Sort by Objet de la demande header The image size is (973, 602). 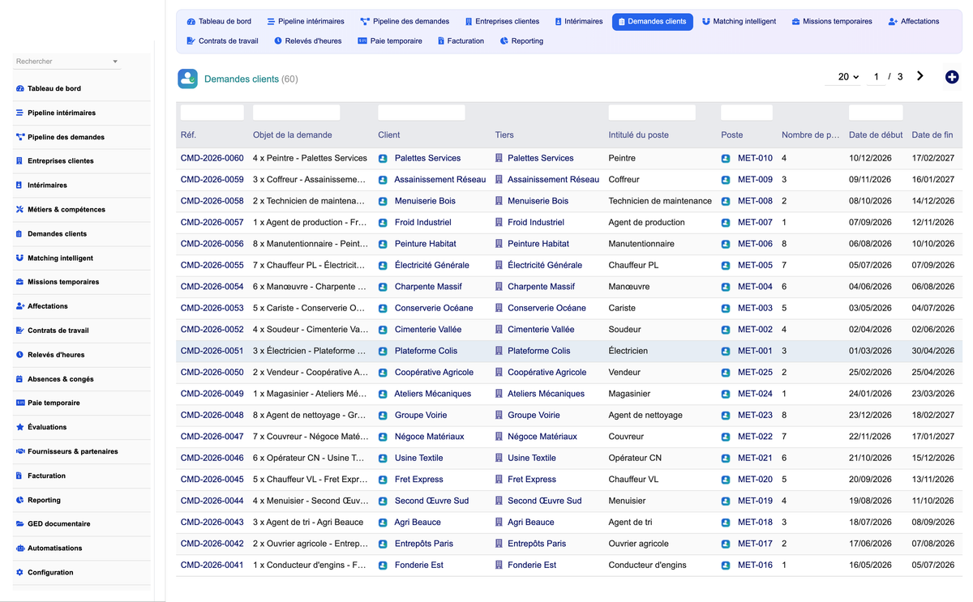(x=293, y=135)
